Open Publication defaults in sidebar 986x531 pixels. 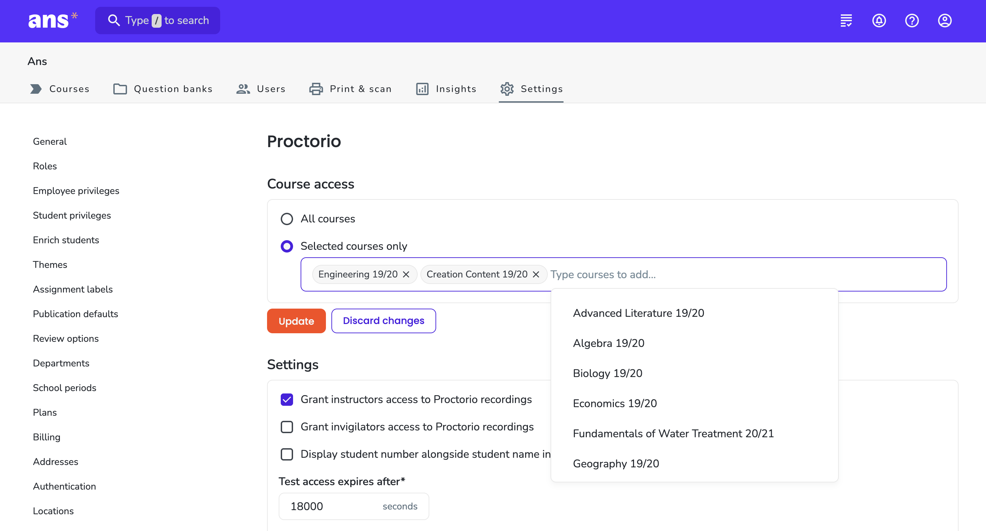coord(75,314)
